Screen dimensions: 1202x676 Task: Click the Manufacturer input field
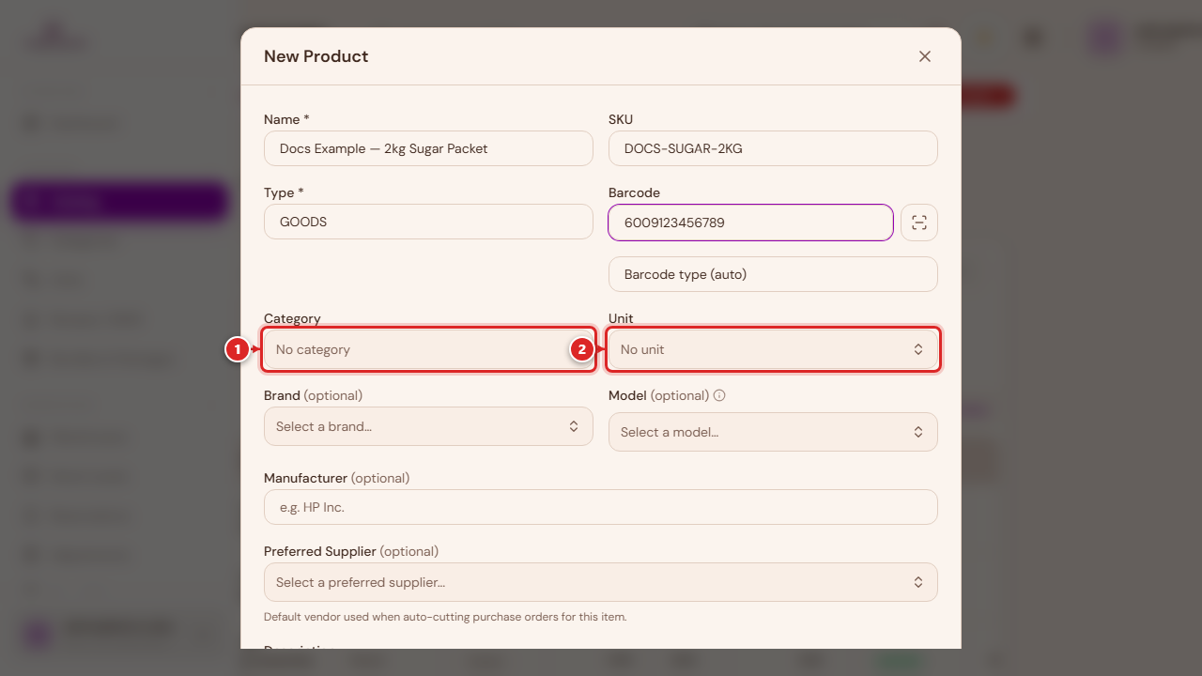tap(601, 507)
